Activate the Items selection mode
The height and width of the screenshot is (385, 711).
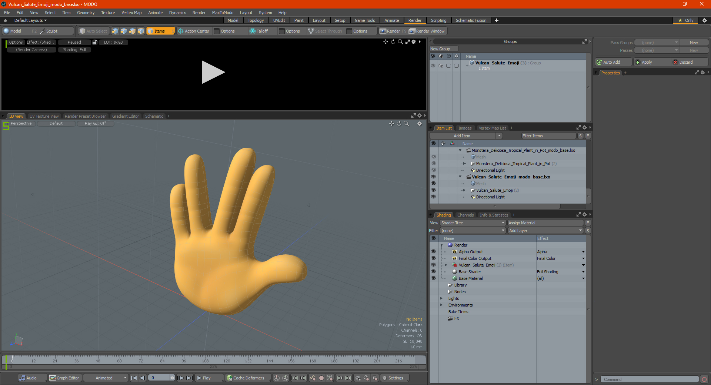(x=160, y=31)
